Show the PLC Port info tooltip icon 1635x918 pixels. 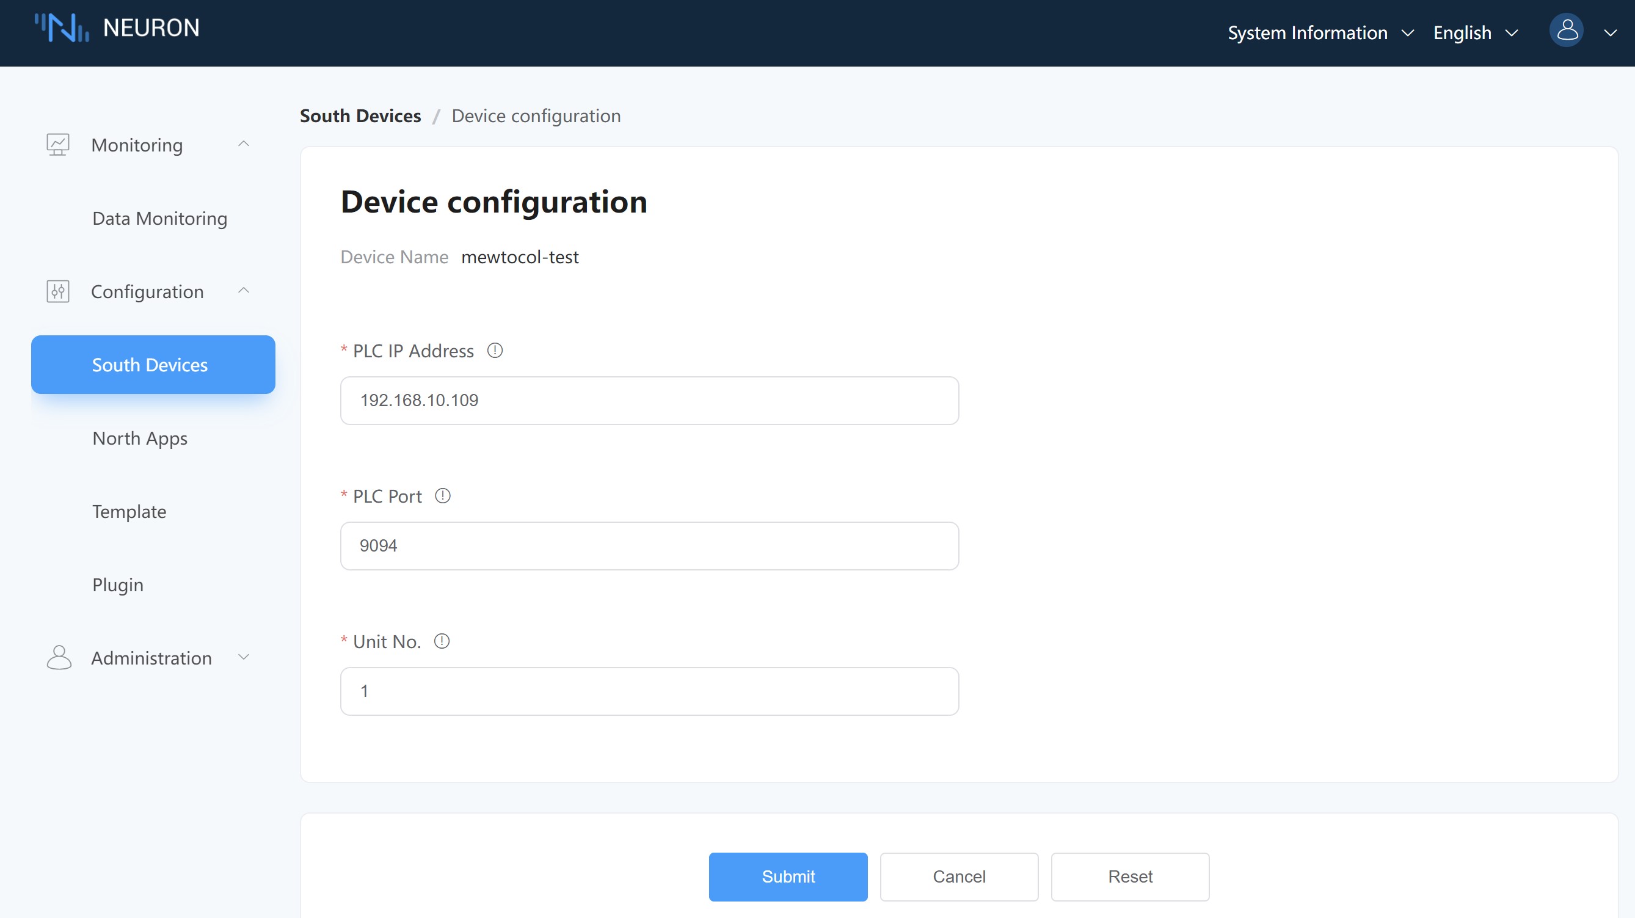click(x=442, y=496)
